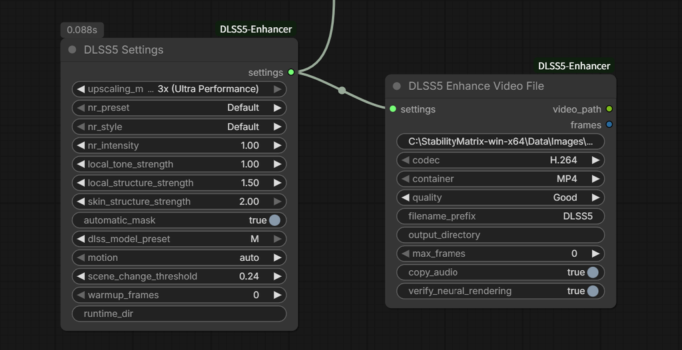Click the right arrow of motion
Screen dimensions: 682x350
(278, 258)
